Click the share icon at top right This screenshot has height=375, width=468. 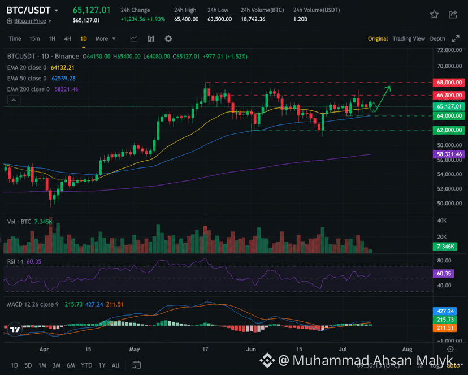[453, 14]
